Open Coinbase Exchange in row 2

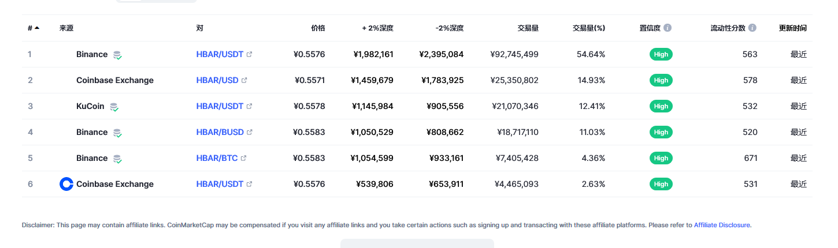115,80
